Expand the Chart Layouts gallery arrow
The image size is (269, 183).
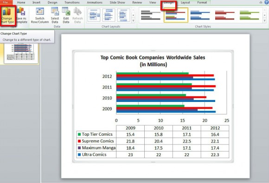pyautogui.click(x=133, y=21)
